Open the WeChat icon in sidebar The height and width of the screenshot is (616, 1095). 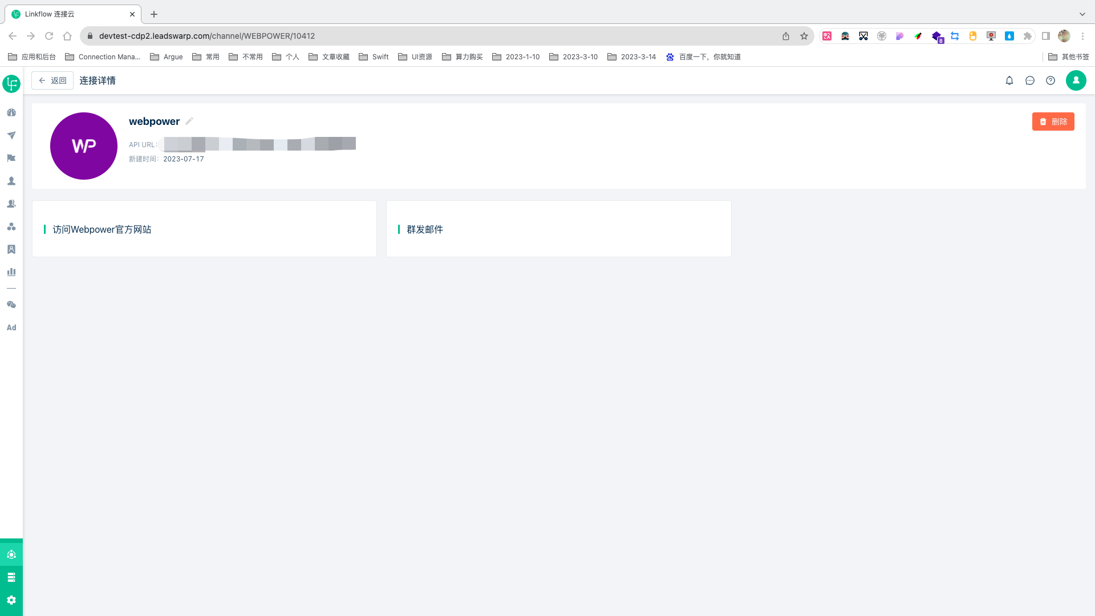(11, 305)
